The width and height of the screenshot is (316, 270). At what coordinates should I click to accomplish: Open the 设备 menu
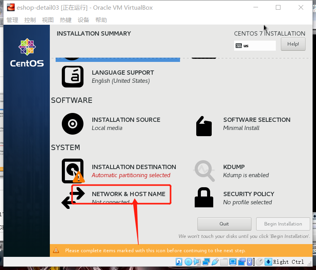pyautogui.click(x=83, y=20)
